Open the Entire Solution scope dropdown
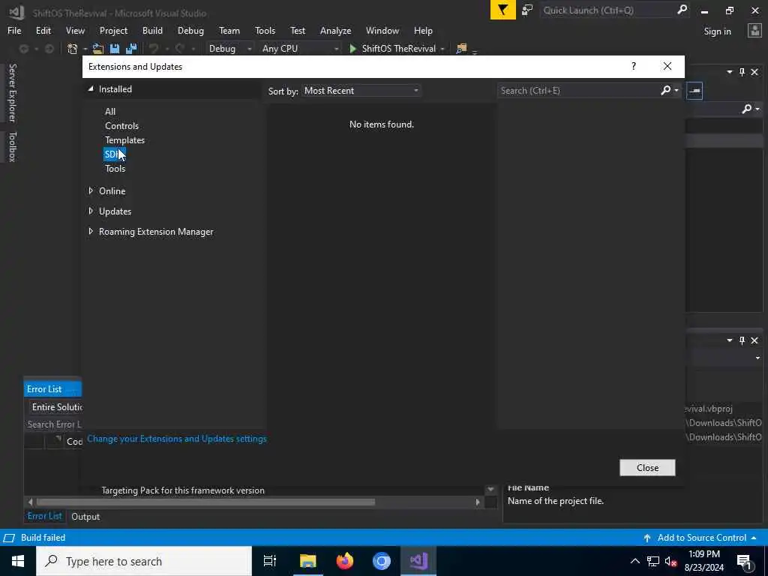768x576 pixels. coord(55,407)
